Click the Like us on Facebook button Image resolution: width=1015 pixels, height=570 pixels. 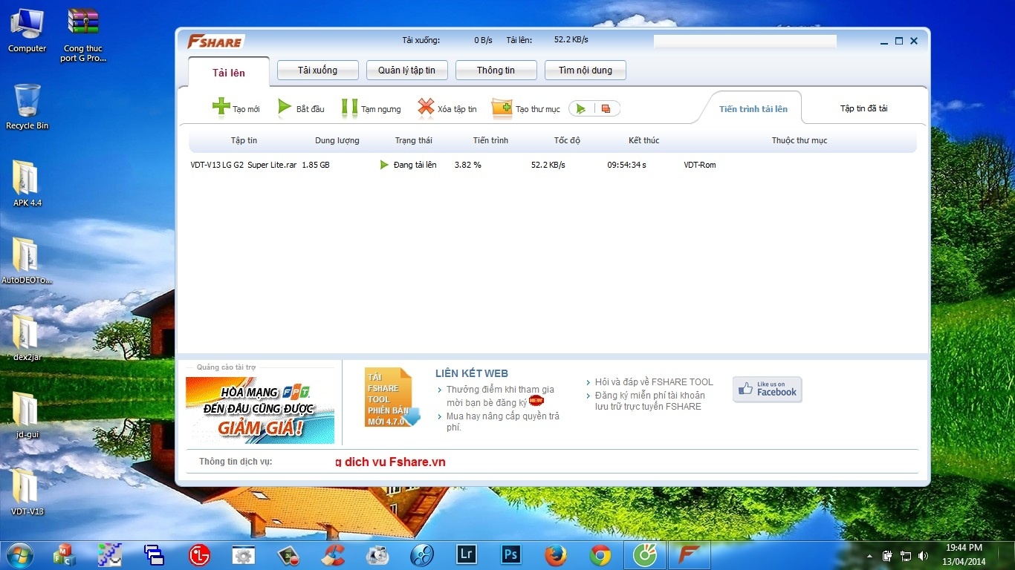click(x=767, y=390)
